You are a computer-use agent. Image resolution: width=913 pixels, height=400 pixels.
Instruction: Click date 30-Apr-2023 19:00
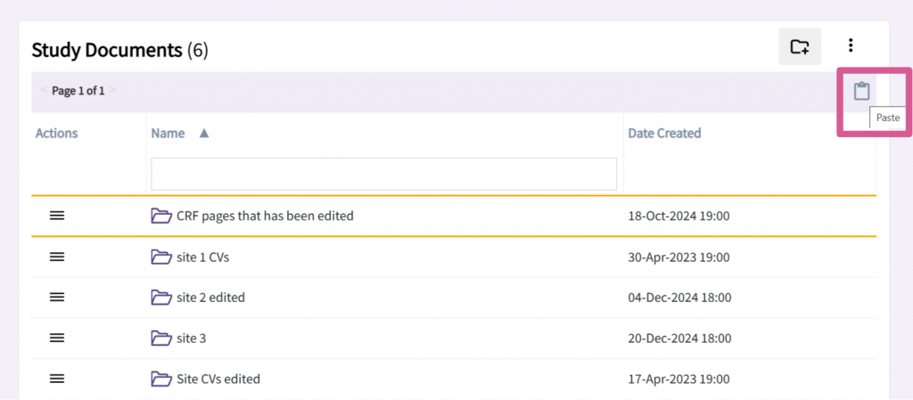point(679,257)
